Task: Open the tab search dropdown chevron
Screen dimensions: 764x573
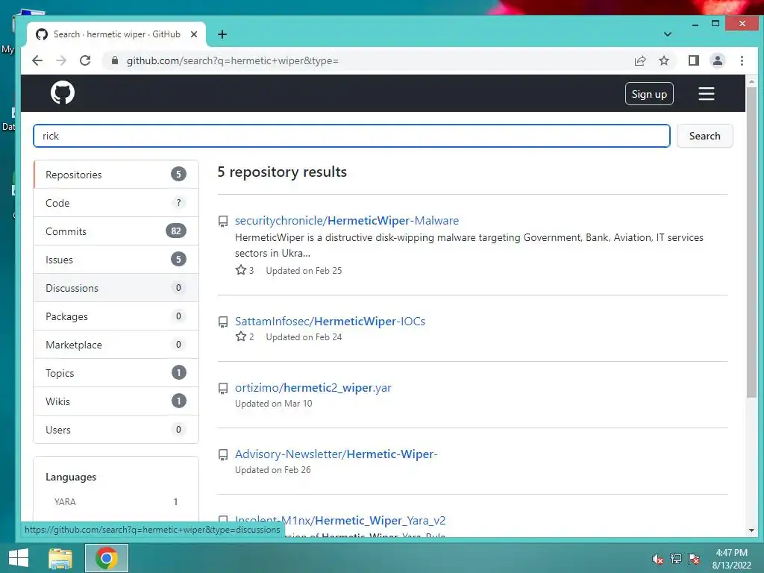Action: [668, 34]
